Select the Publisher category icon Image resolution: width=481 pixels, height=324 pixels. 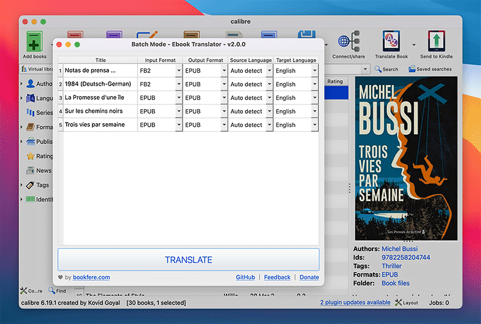click(x=30, y=141)
